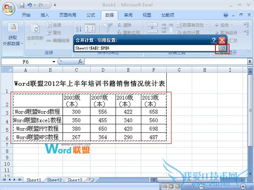
Task: Go to next sheet navigation arrow
Action: pos(14,180)
